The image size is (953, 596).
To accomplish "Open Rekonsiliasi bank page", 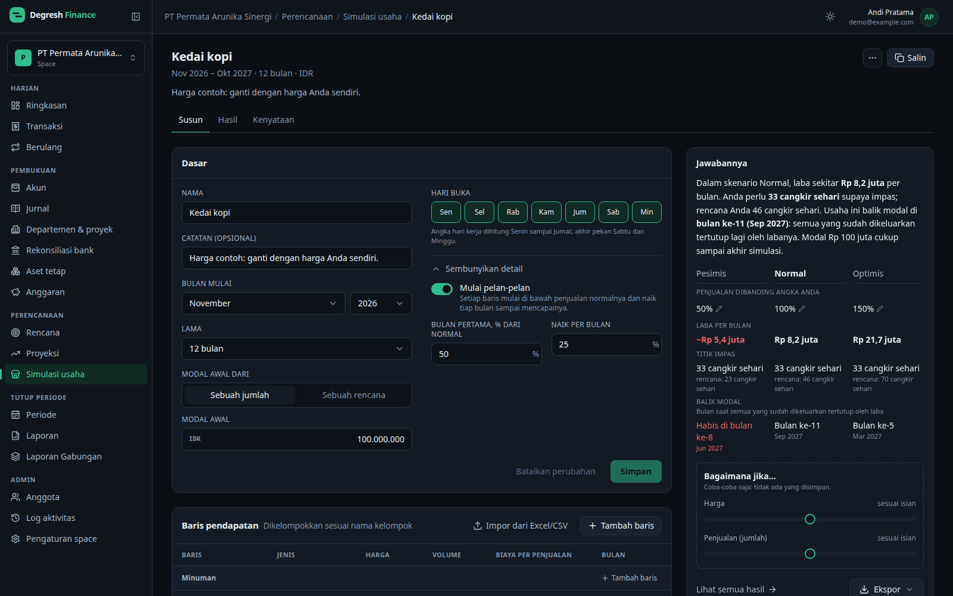I will tap(76, 250).
